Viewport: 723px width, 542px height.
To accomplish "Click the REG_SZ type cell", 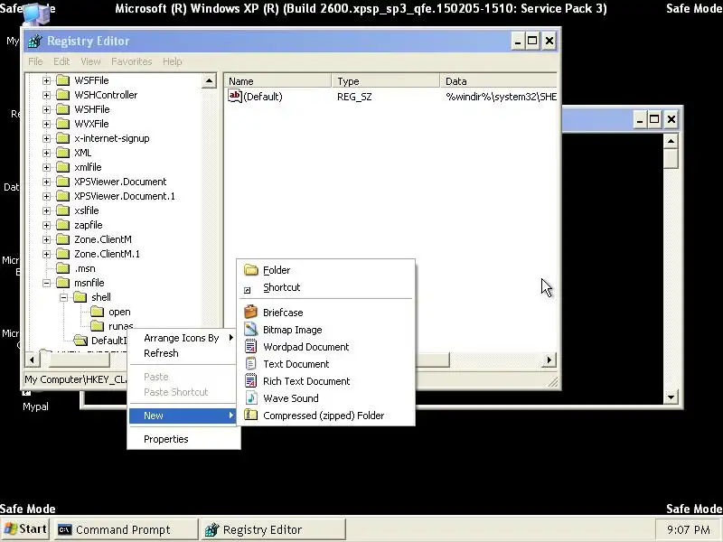I will coord(354,97).
